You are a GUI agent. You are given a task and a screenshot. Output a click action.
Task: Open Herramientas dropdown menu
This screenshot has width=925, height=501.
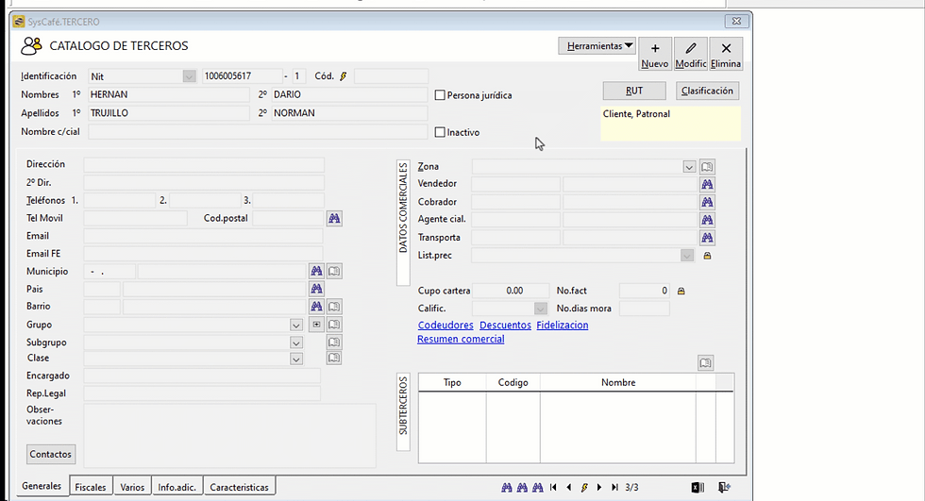pos(597,46)
